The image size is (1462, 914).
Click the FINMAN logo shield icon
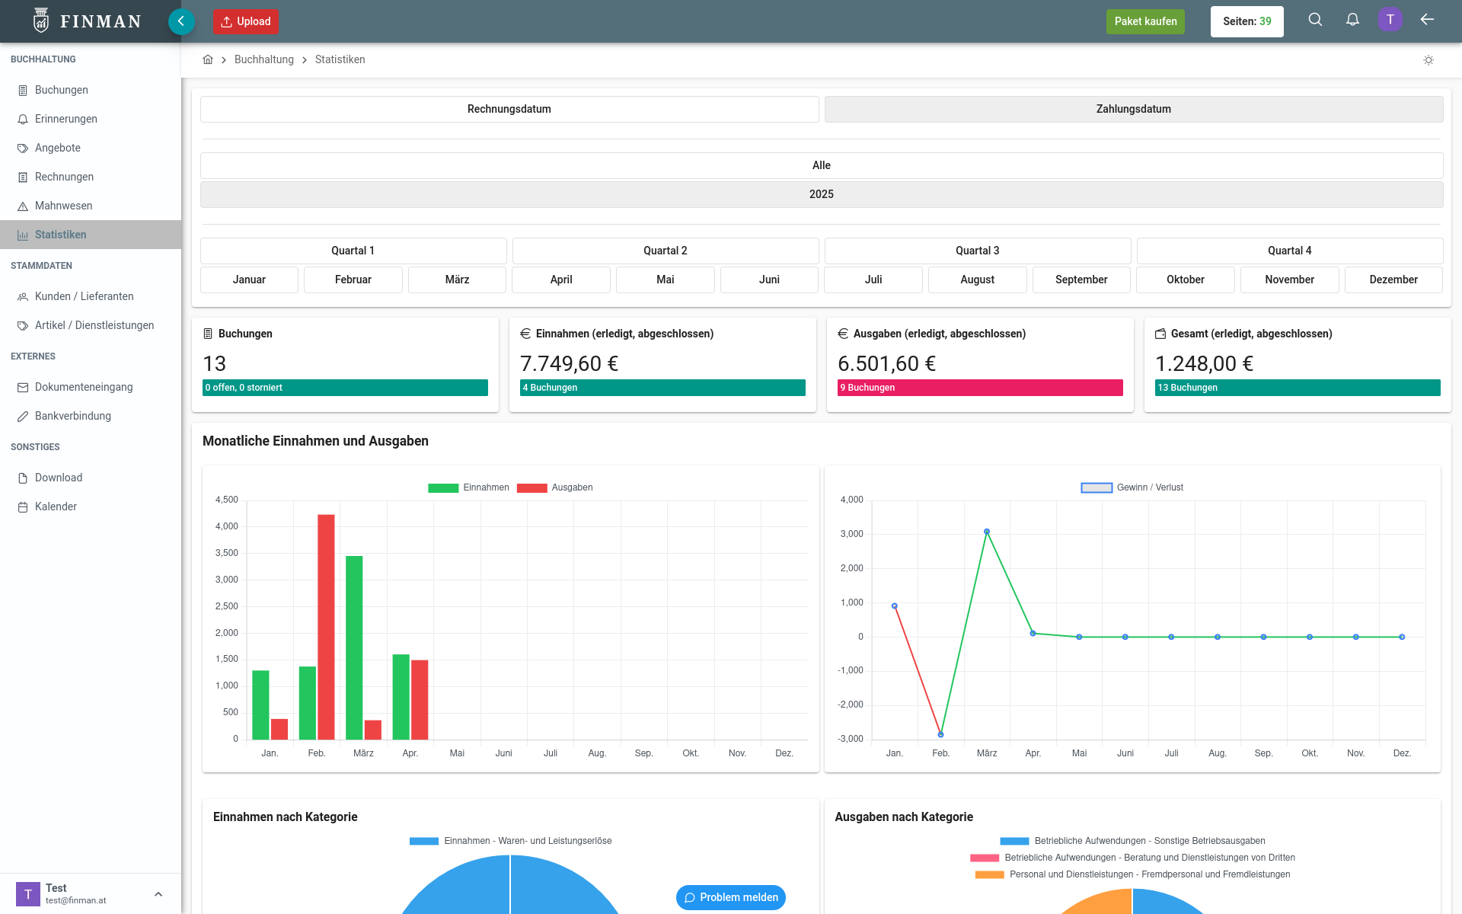point(41,21)
